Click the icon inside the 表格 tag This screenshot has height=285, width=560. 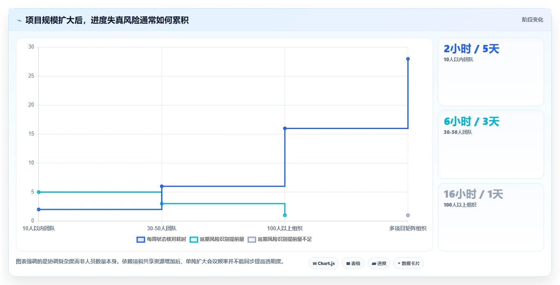[348, 264]
